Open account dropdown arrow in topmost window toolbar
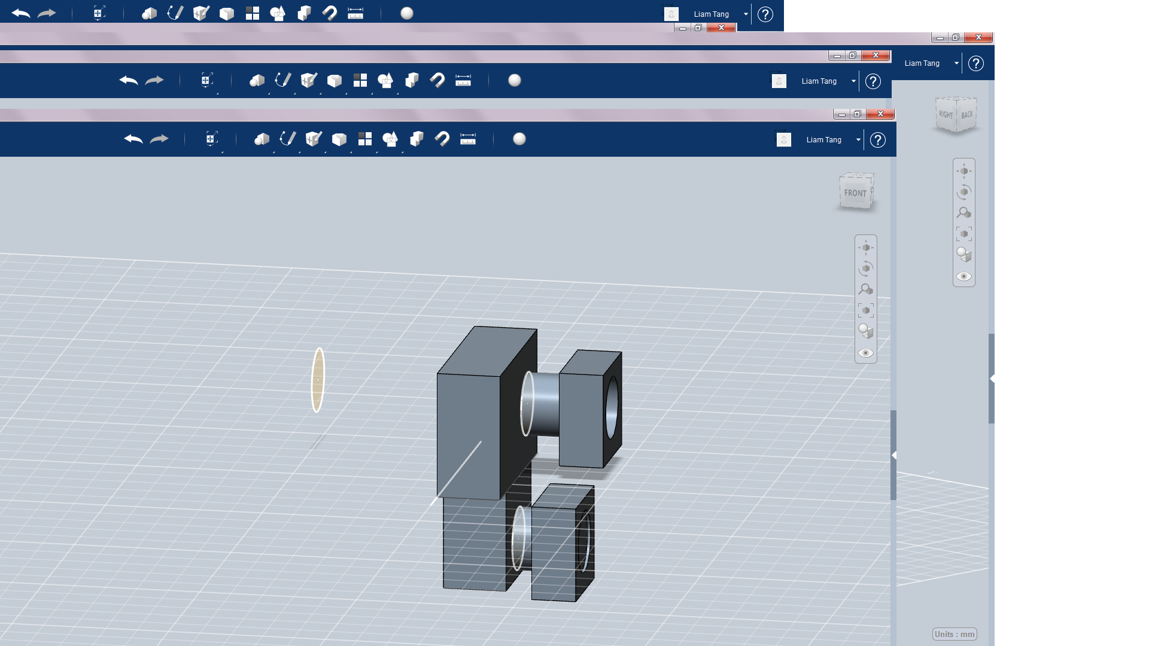The image size is (1149, 646). pyautogui.click(x=746, y=14)
